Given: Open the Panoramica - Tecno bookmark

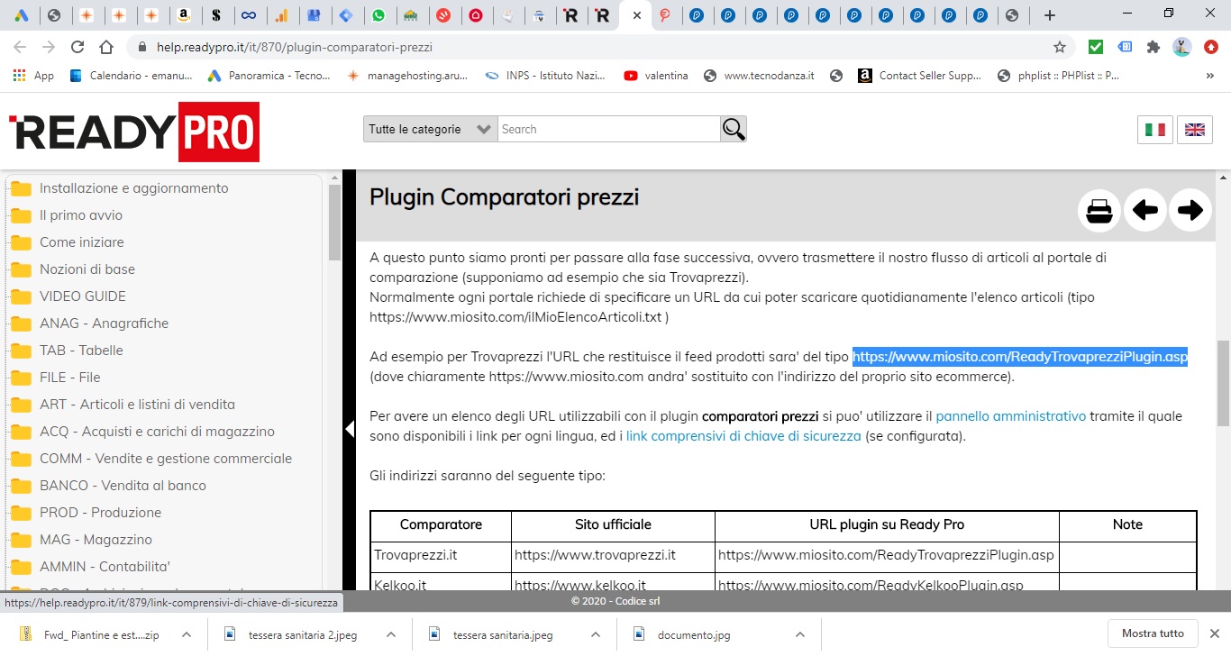Looking at the screenshot, I should pos(269,76).
